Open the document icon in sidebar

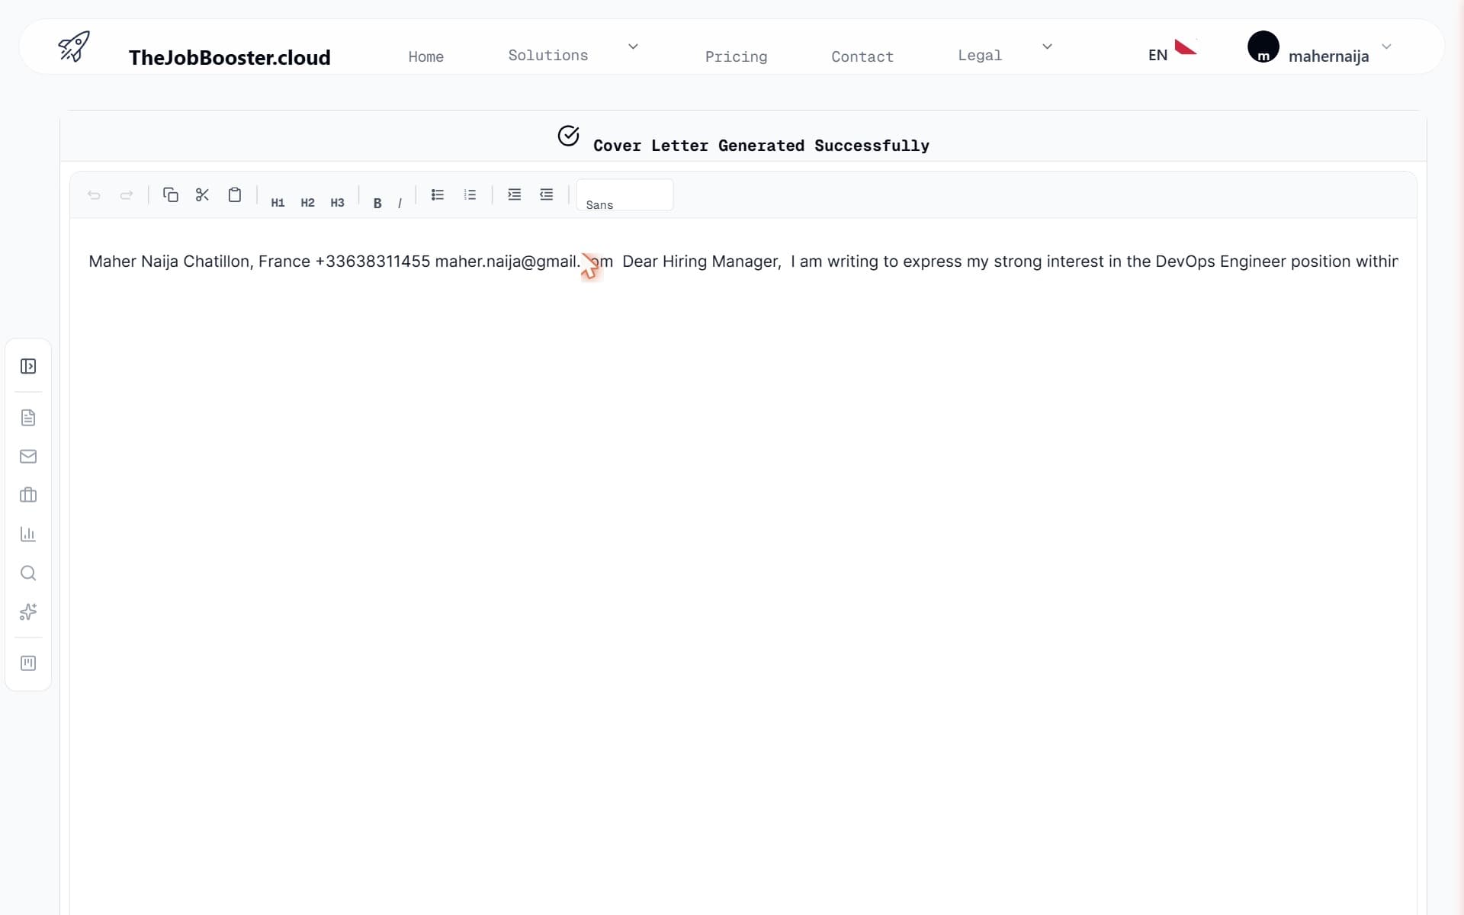pos(28,418)
